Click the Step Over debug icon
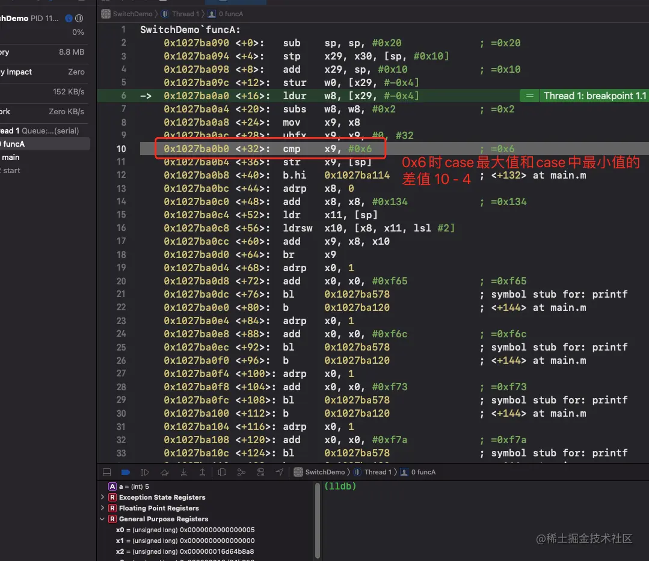This screenshot has height=561, width=649. 164,473
